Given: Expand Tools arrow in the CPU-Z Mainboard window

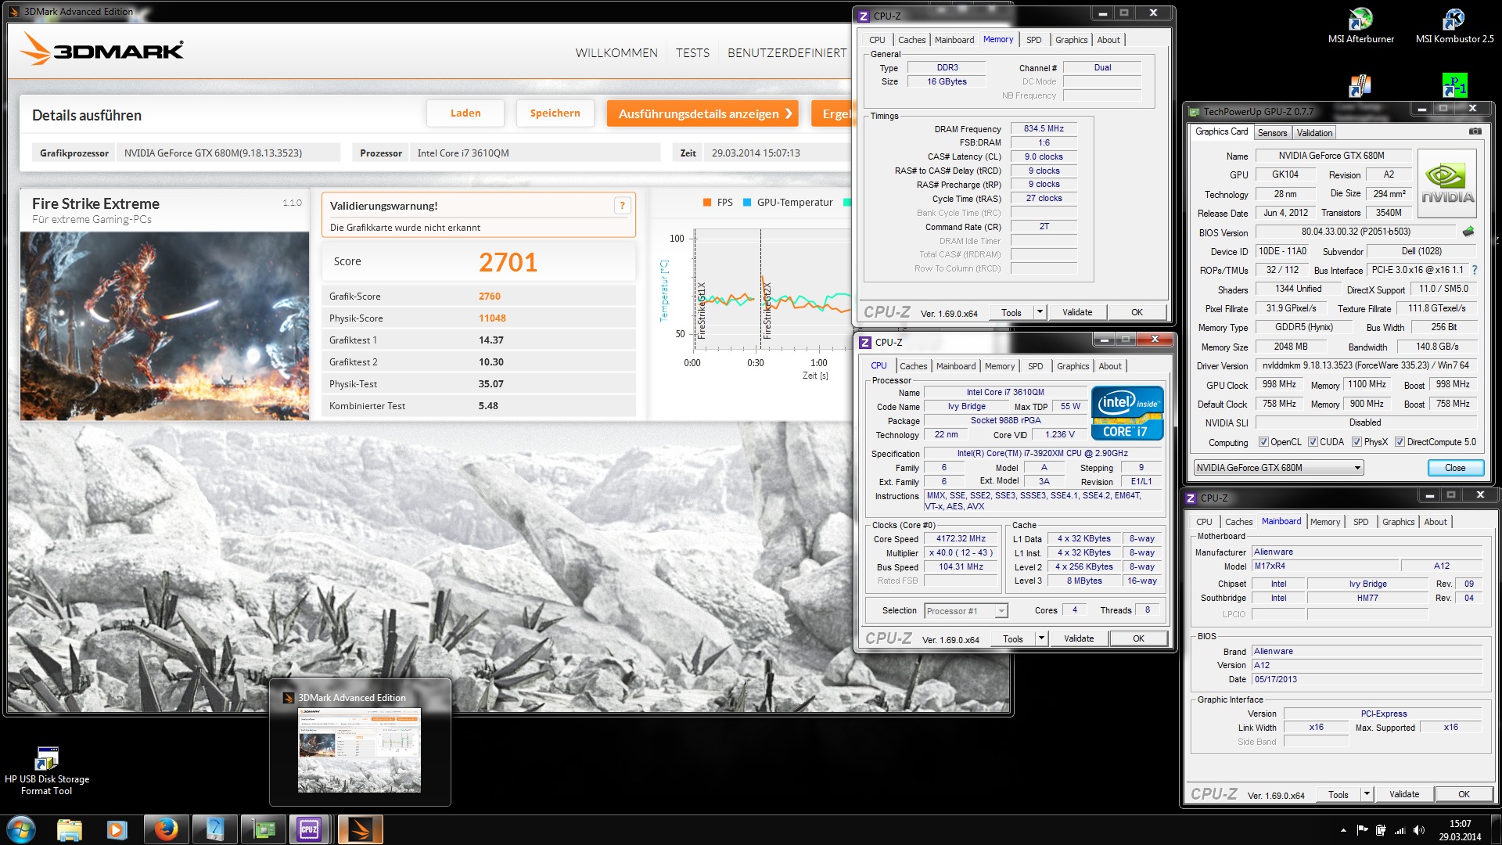Looking at the screenshot, I should 1367,794.
